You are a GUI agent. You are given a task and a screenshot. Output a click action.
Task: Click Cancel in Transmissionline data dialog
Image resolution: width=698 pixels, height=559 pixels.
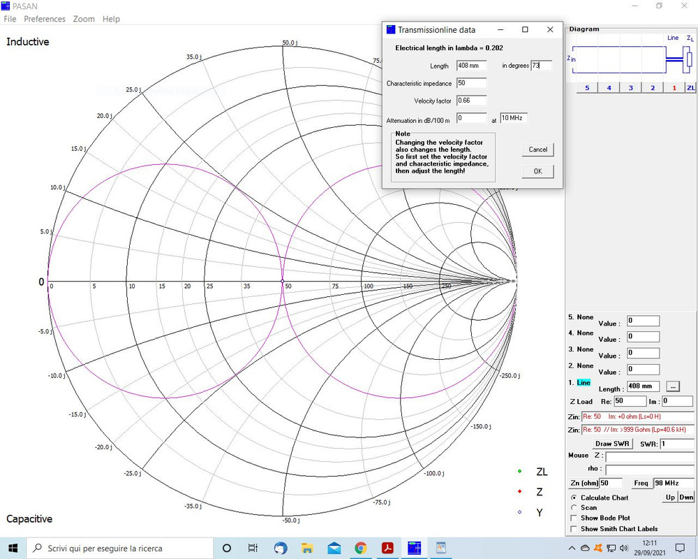[537, 150]
